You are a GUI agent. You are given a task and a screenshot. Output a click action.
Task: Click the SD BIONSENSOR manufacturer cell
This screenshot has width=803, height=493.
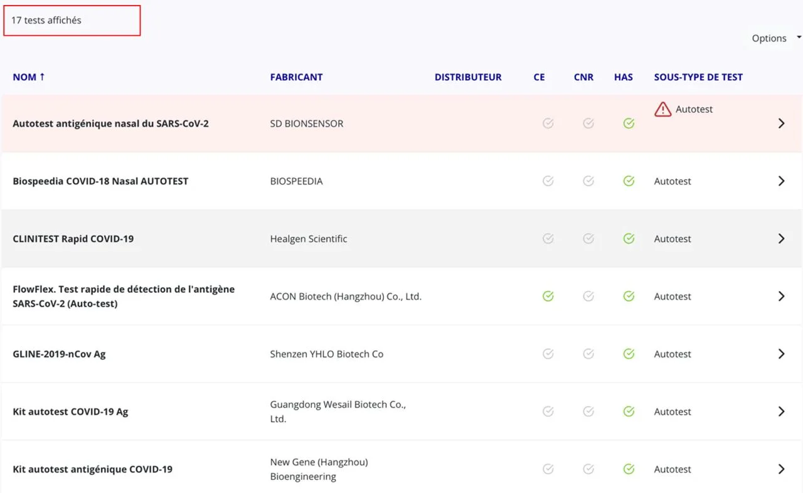pos(307,124)
